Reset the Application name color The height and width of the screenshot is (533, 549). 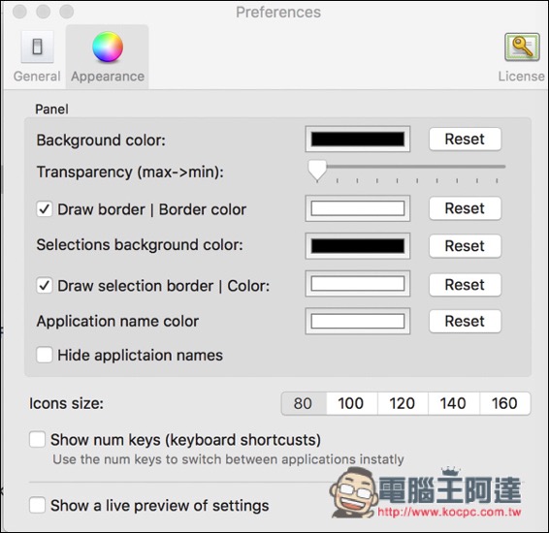coord(465,321)
